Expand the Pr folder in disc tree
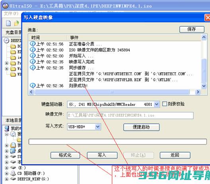 point(6,63)
